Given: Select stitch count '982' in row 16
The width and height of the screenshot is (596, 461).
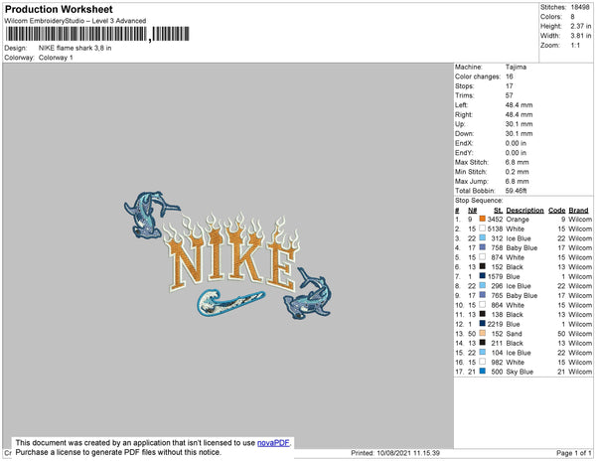Looking at the screenshot, I should pos(498,363).
